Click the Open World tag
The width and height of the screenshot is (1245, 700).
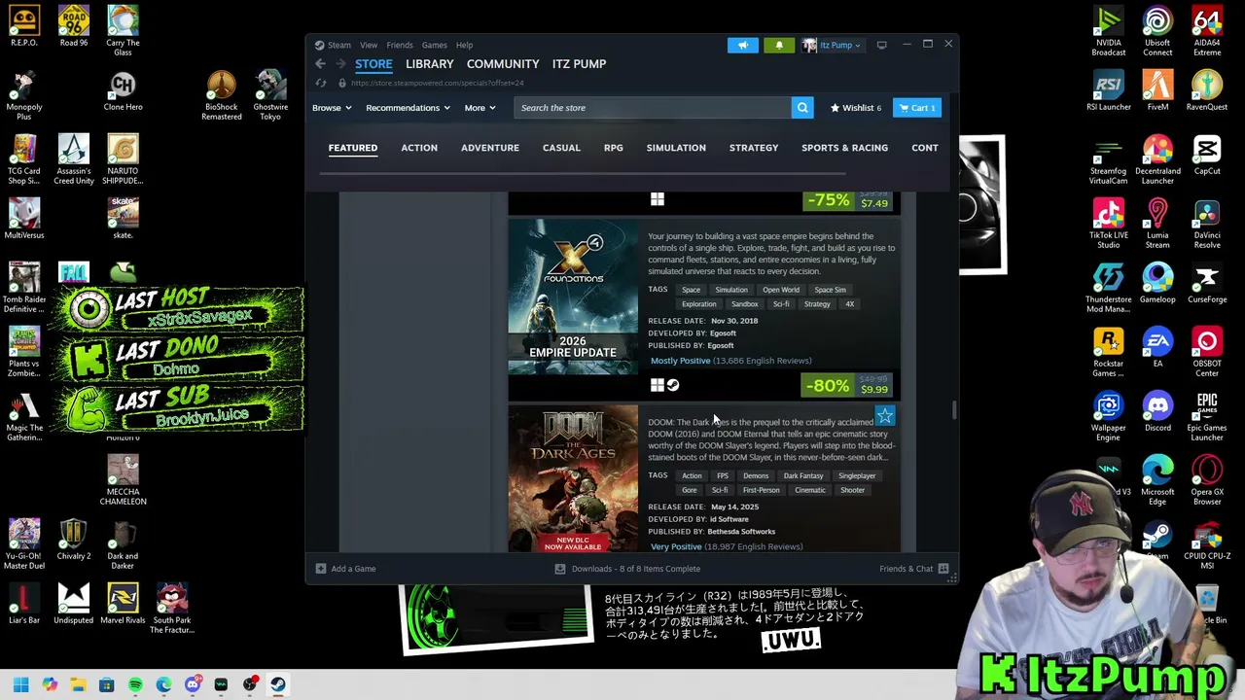coord(781,290)
